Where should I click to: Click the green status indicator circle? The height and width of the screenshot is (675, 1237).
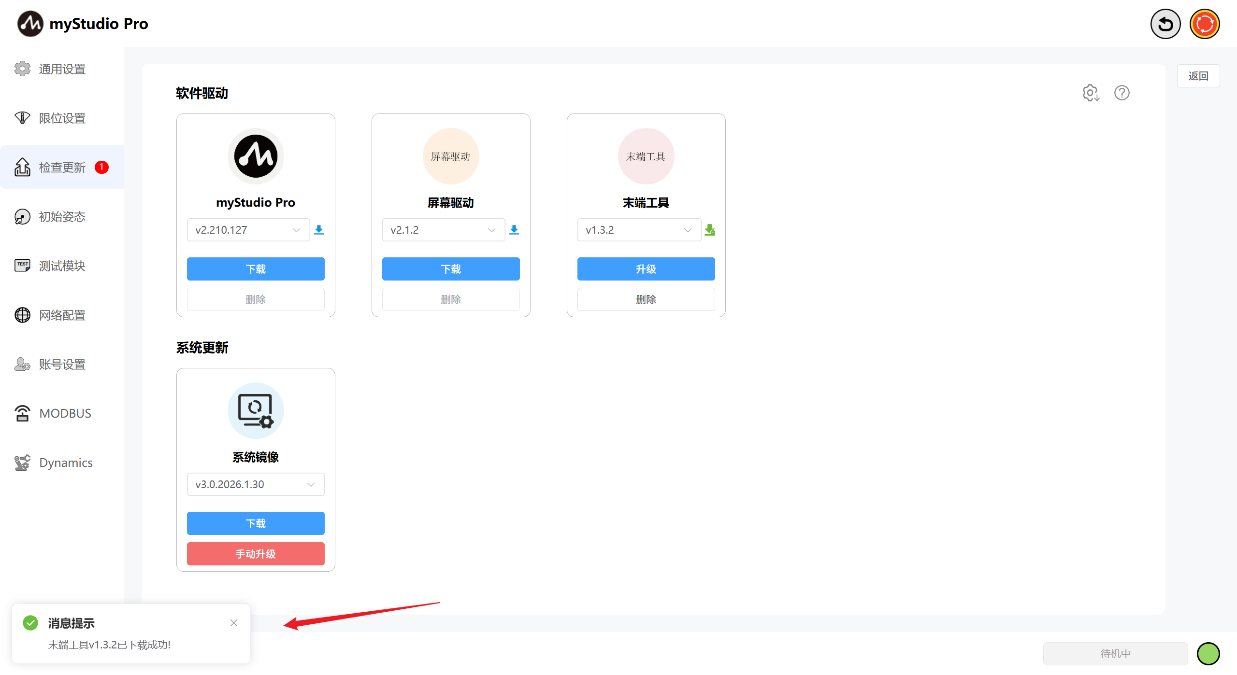[x=1208, y=653]
